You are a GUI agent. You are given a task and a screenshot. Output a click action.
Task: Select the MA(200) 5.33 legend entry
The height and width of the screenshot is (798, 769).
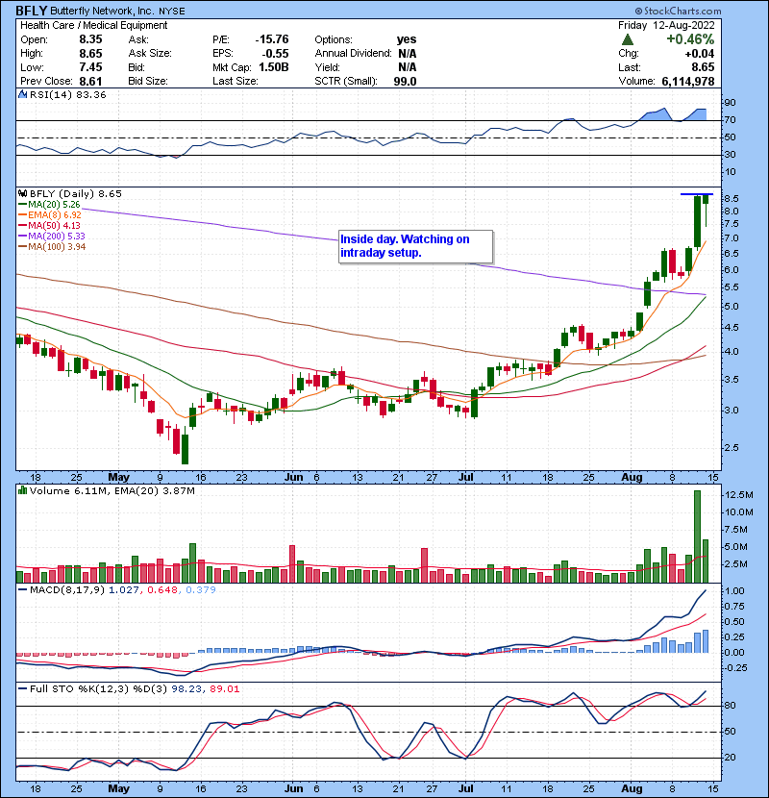pyautogui.click(x=52, y=237)
